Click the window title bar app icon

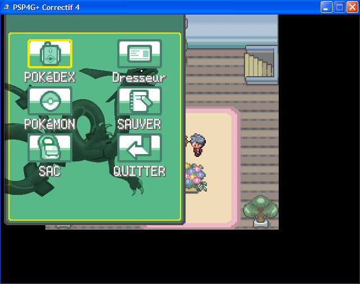[6, 7]
